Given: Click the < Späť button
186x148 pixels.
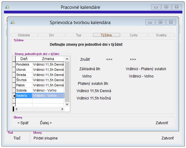Looking at the screenshot, I should coord(23,123).
